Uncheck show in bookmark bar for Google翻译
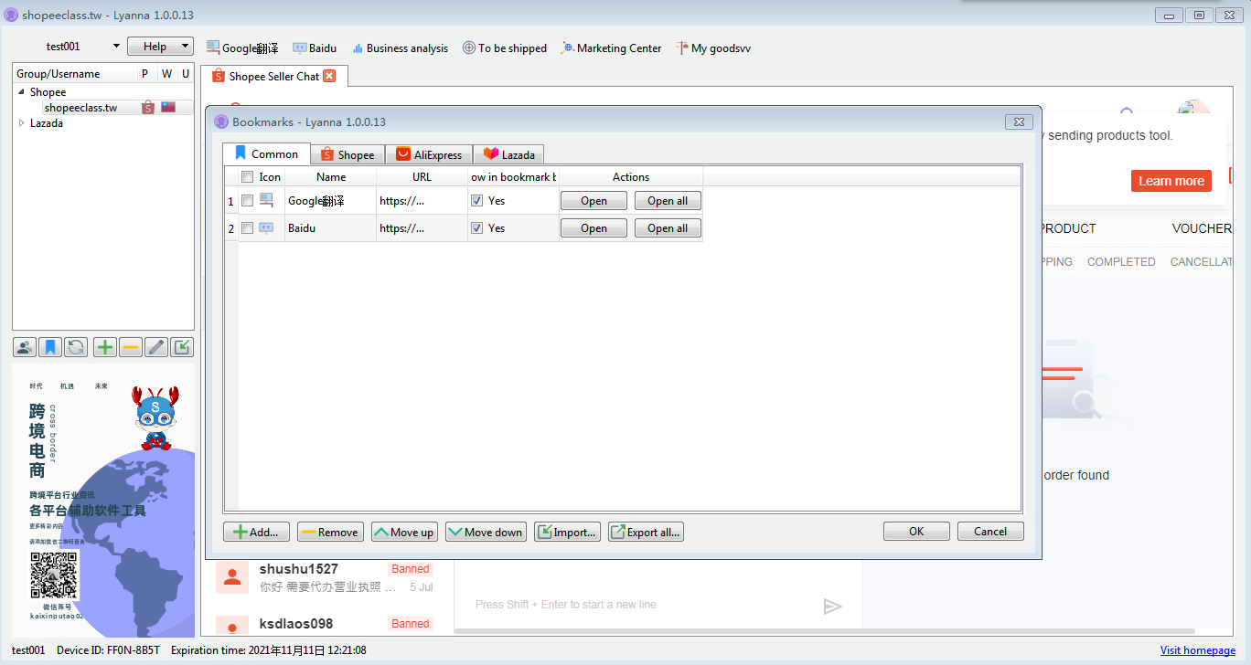The image size is (1251, 665). tap(476, 201)
